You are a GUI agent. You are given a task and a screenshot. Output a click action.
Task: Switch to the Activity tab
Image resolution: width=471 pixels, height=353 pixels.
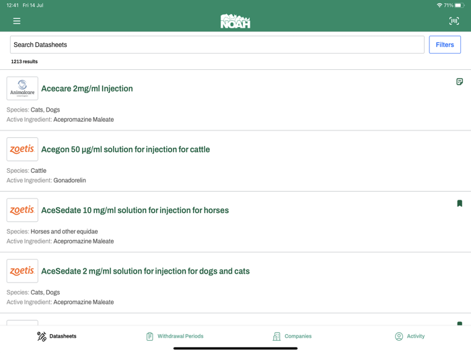[x=410, y=336]
